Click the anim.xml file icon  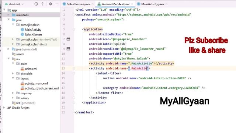coord(22,69)
